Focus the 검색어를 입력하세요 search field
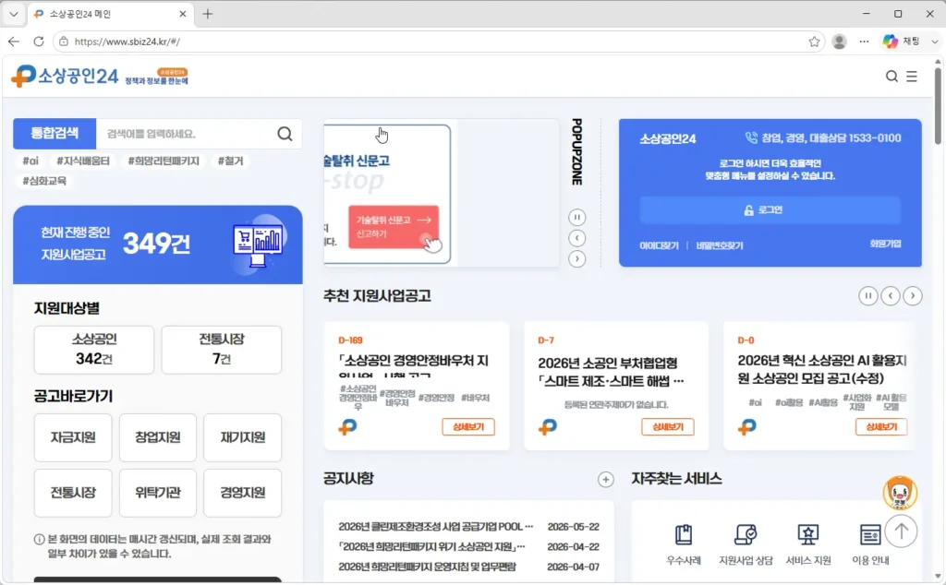 pos(186,134)
